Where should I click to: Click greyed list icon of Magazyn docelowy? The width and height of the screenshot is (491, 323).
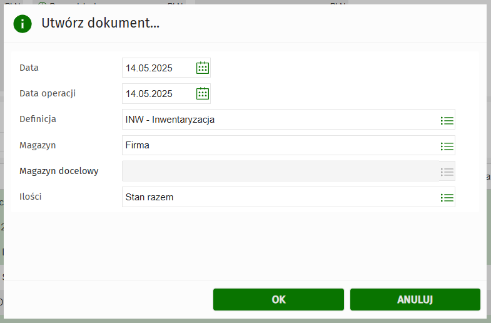(447, 172)
